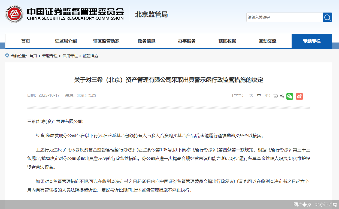Select 大 to enlarge the font size

251,96
